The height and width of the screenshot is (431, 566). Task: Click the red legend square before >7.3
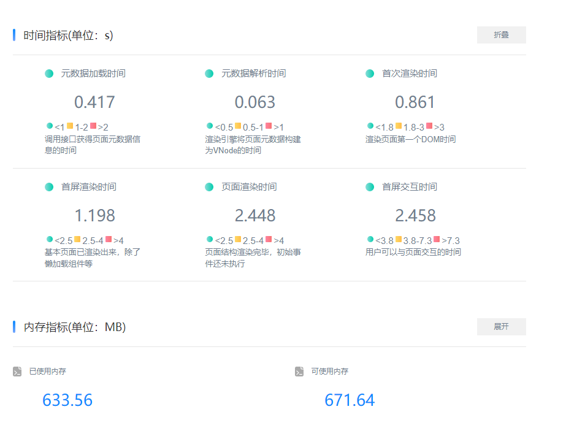(437, 239)
